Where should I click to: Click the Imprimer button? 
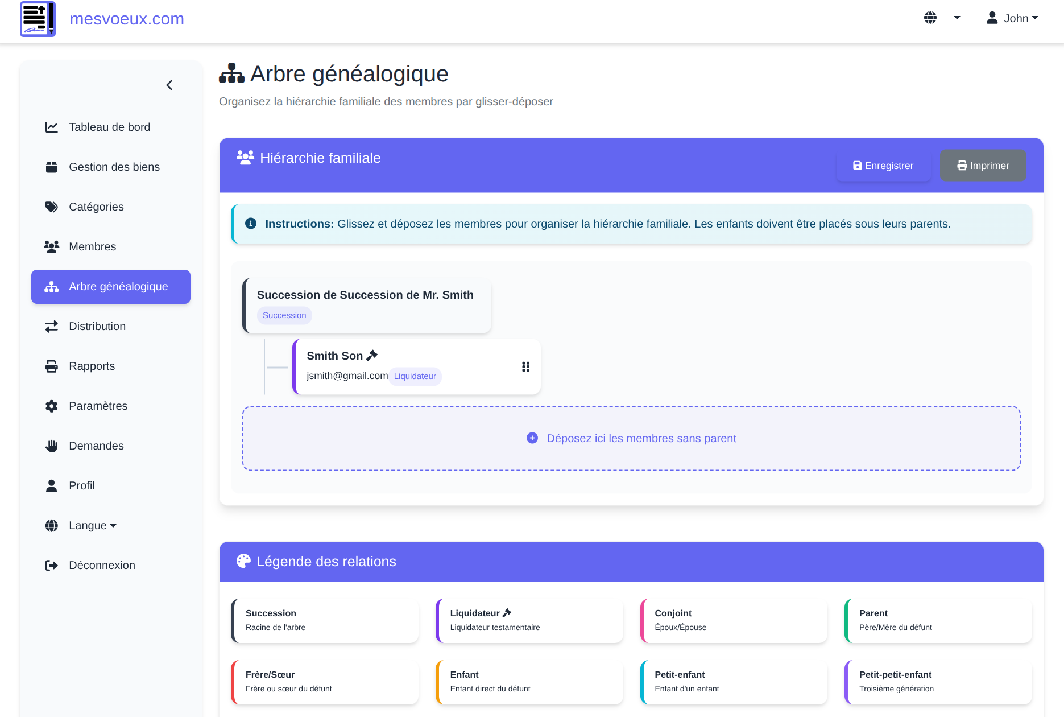(x=983, y=165)
